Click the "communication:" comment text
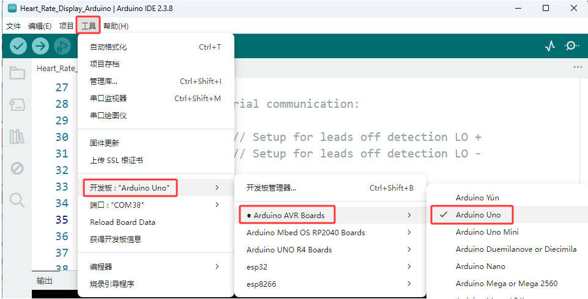This screenshot has height=299, width=588. tap(313, 104)
